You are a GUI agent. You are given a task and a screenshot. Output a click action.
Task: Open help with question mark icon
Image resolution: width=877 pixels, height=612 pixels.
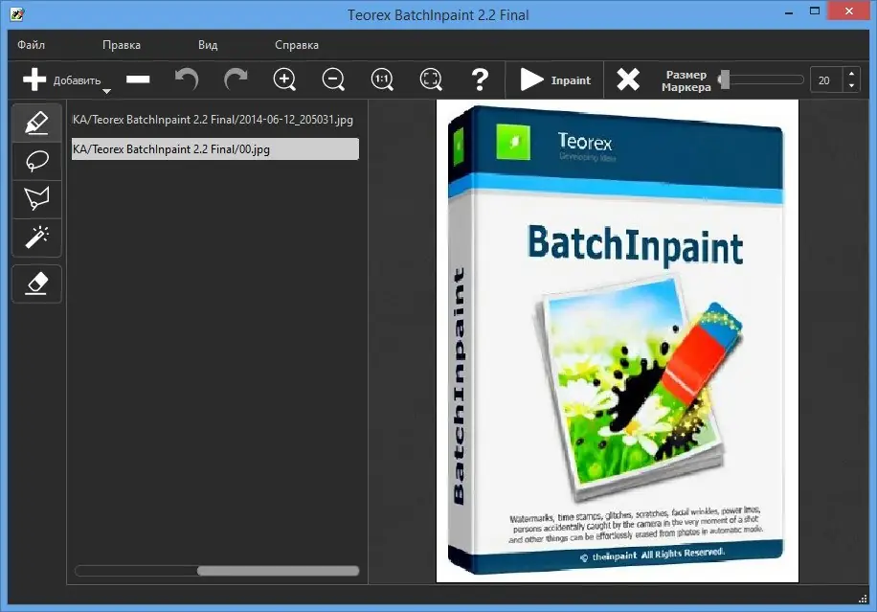tap(480, 79)
